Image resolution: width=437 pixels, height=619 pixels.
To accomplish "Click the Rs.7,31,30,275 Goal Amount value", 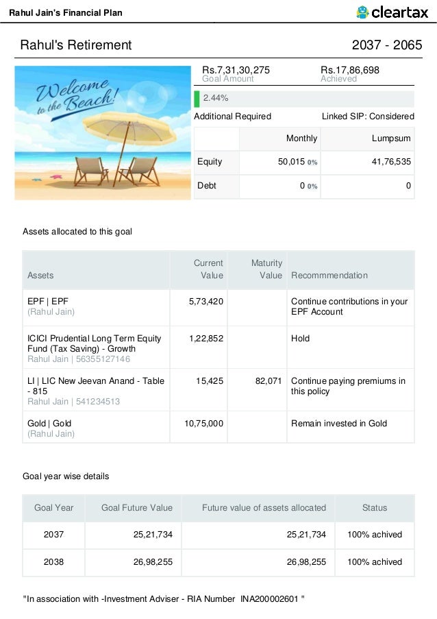I will pyautogui.click(x=236, y=70).
